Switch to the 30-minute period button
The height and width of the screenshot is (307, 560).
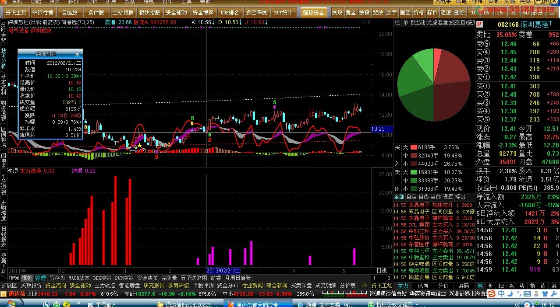click(514, 13)
